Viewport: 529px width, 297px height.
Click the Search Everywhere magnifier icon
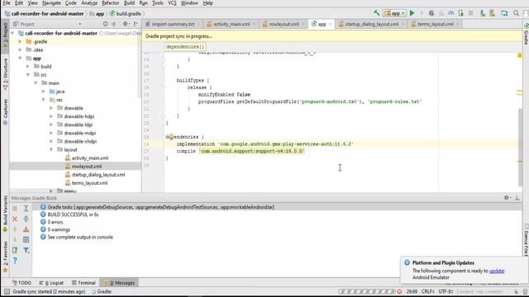516,13
